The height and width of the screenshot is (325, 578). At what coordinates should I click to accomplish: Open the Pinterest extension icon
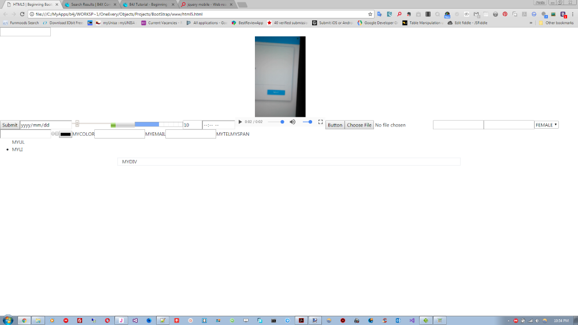(x=505, y=14)
